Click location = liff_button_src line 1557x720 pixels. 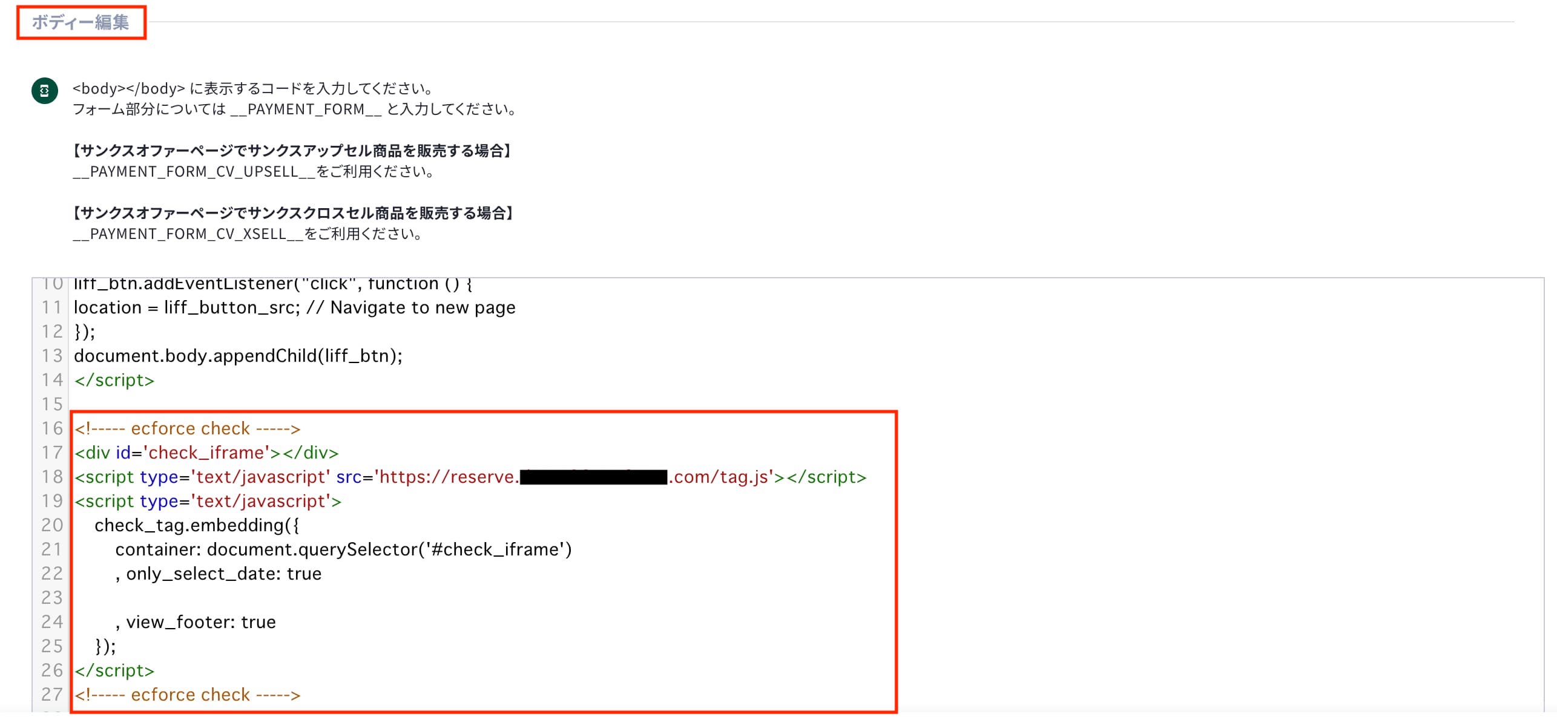[x=295, y=307]
